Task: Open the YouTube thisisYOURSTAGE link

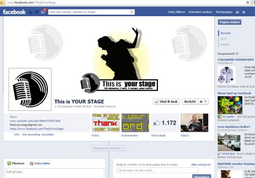Action: pos(35,121)
